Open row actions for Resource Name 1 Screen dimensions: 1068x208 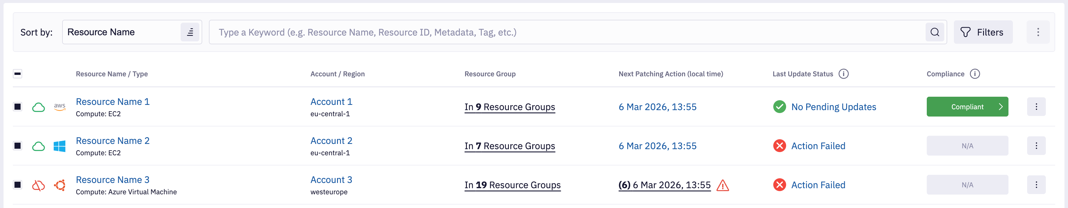(1036, 107)
